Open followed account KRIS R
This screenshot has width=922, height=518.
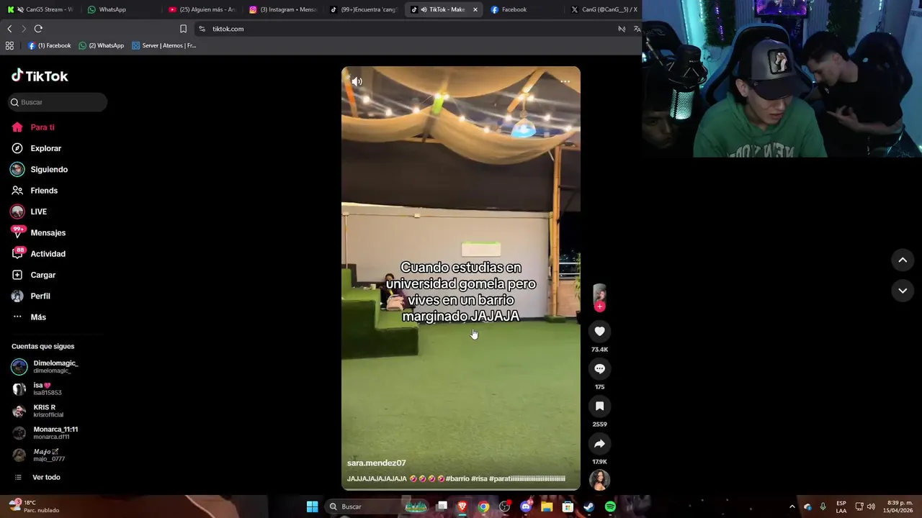(37, 411)
